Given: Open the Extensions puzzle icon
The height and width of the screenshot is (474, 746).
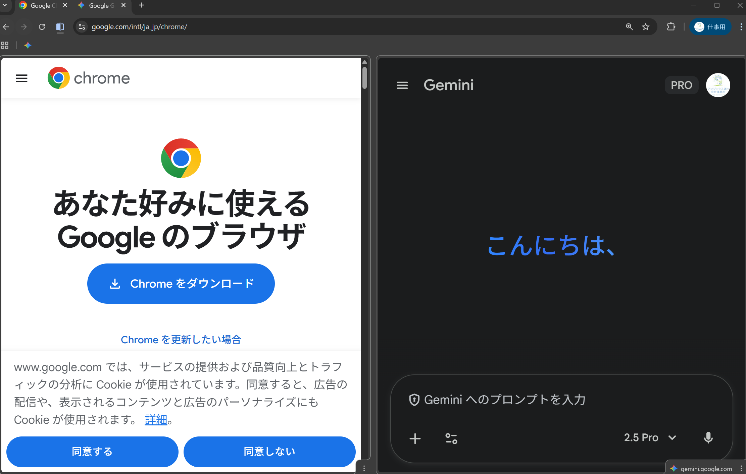Looking at the screenshot, I should (x=671, y=27).
